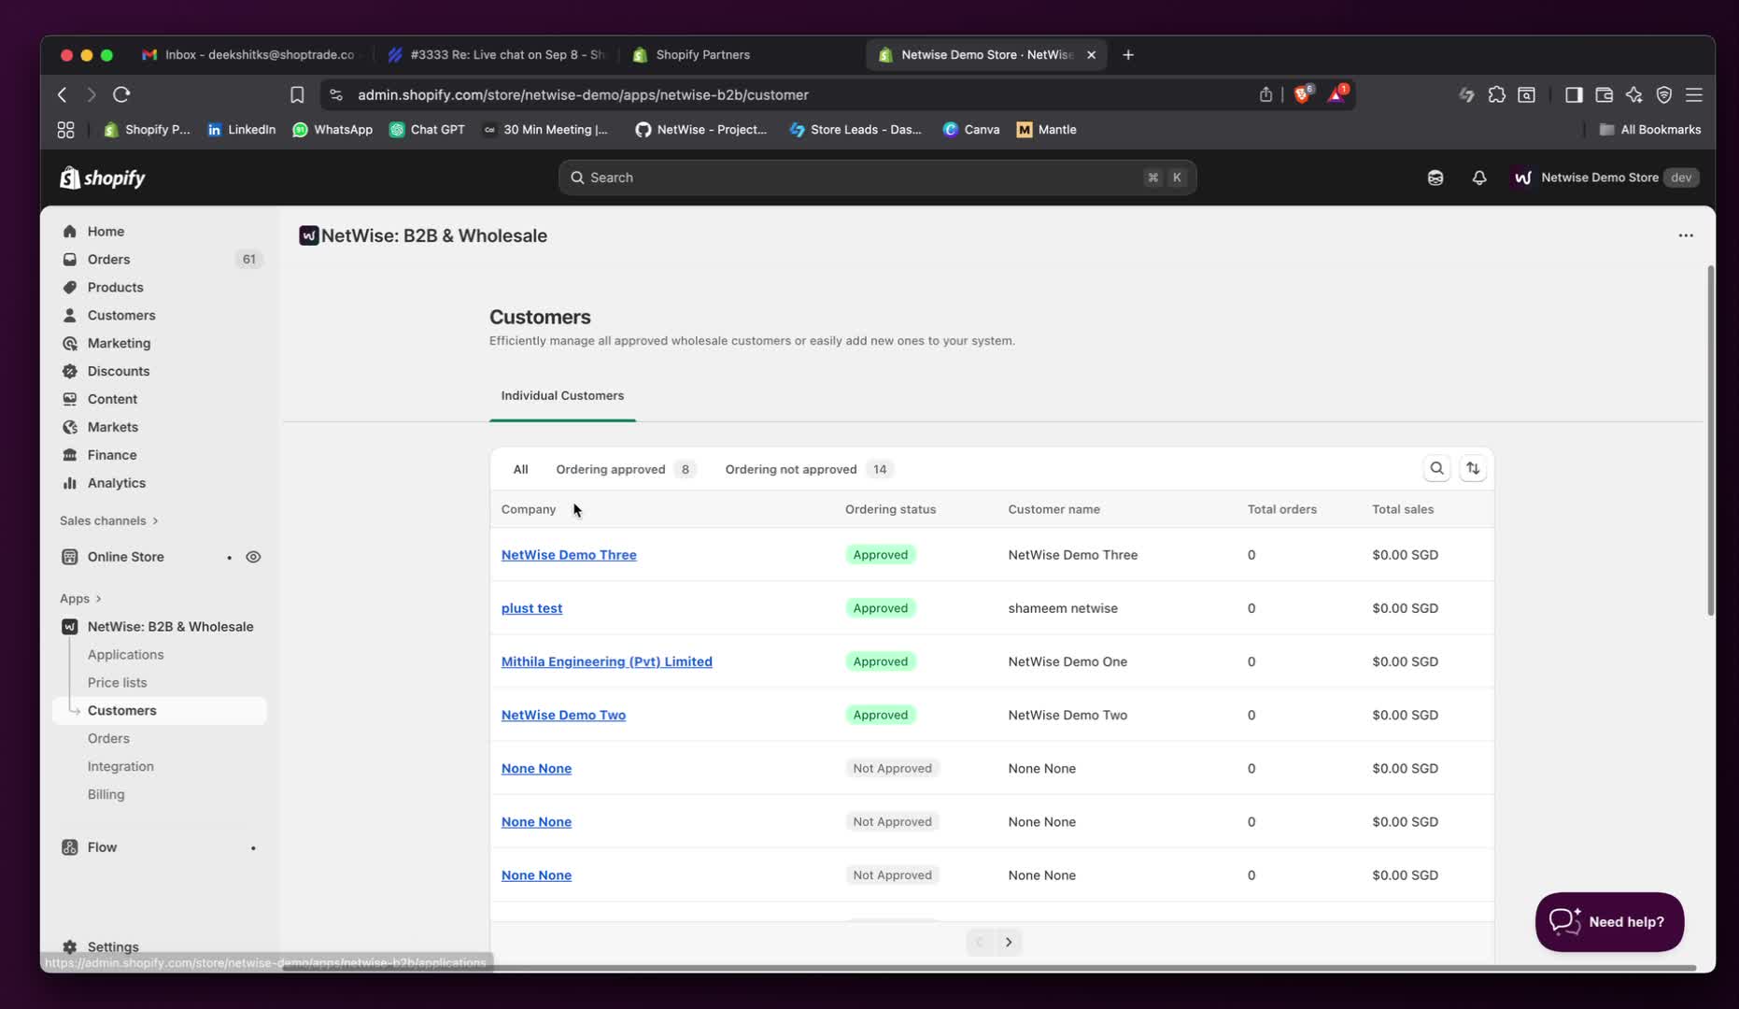Open the page share icon in address bar
This screenshot has width=1739, height=1009.
(1265, 94)
